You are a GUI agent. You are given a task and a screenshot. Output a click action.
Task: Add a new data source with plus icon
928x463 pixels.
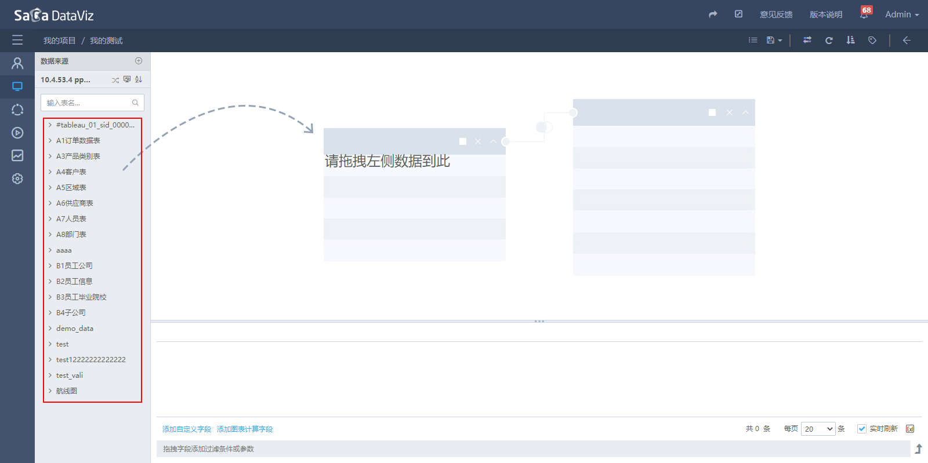[139, 61]
